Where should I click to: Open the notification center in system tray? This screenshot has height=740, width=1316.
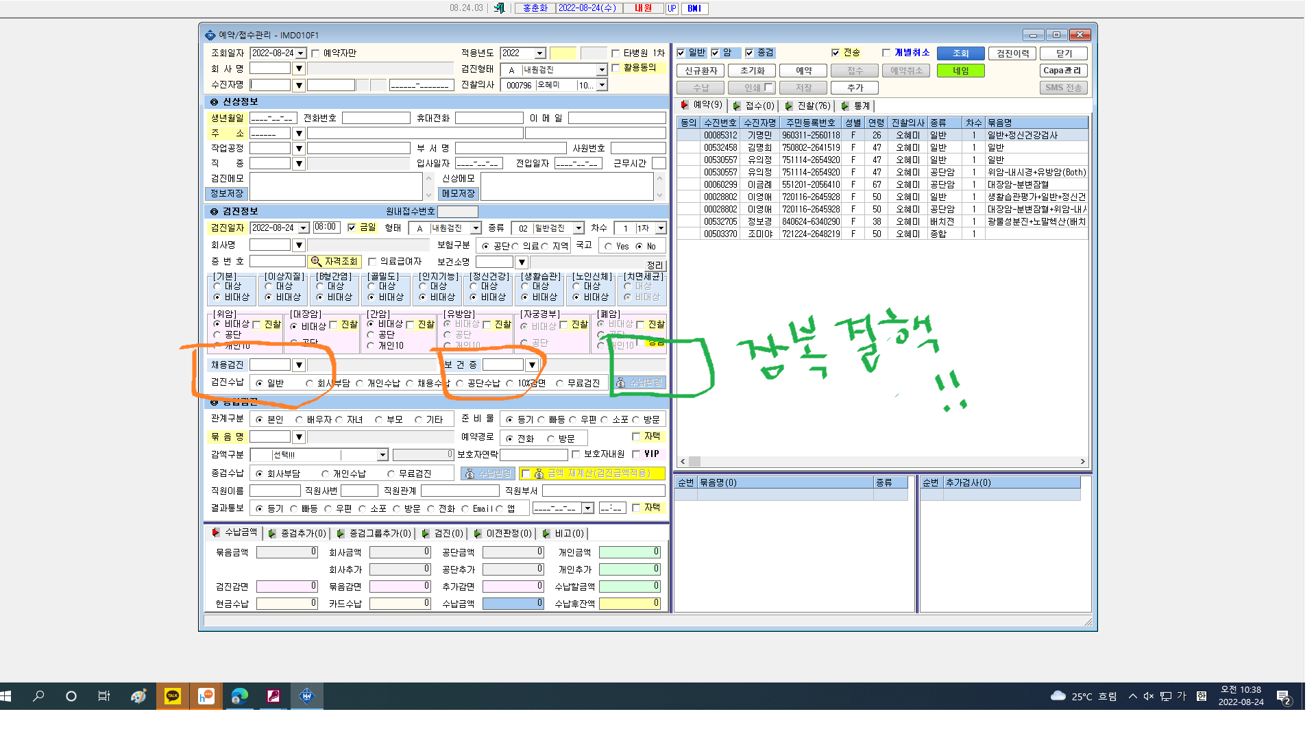1284,697
